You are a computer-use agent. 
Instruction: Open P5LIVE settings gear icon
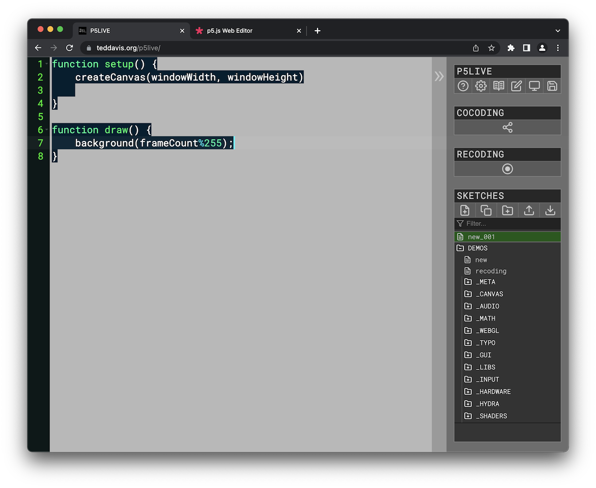481,86
